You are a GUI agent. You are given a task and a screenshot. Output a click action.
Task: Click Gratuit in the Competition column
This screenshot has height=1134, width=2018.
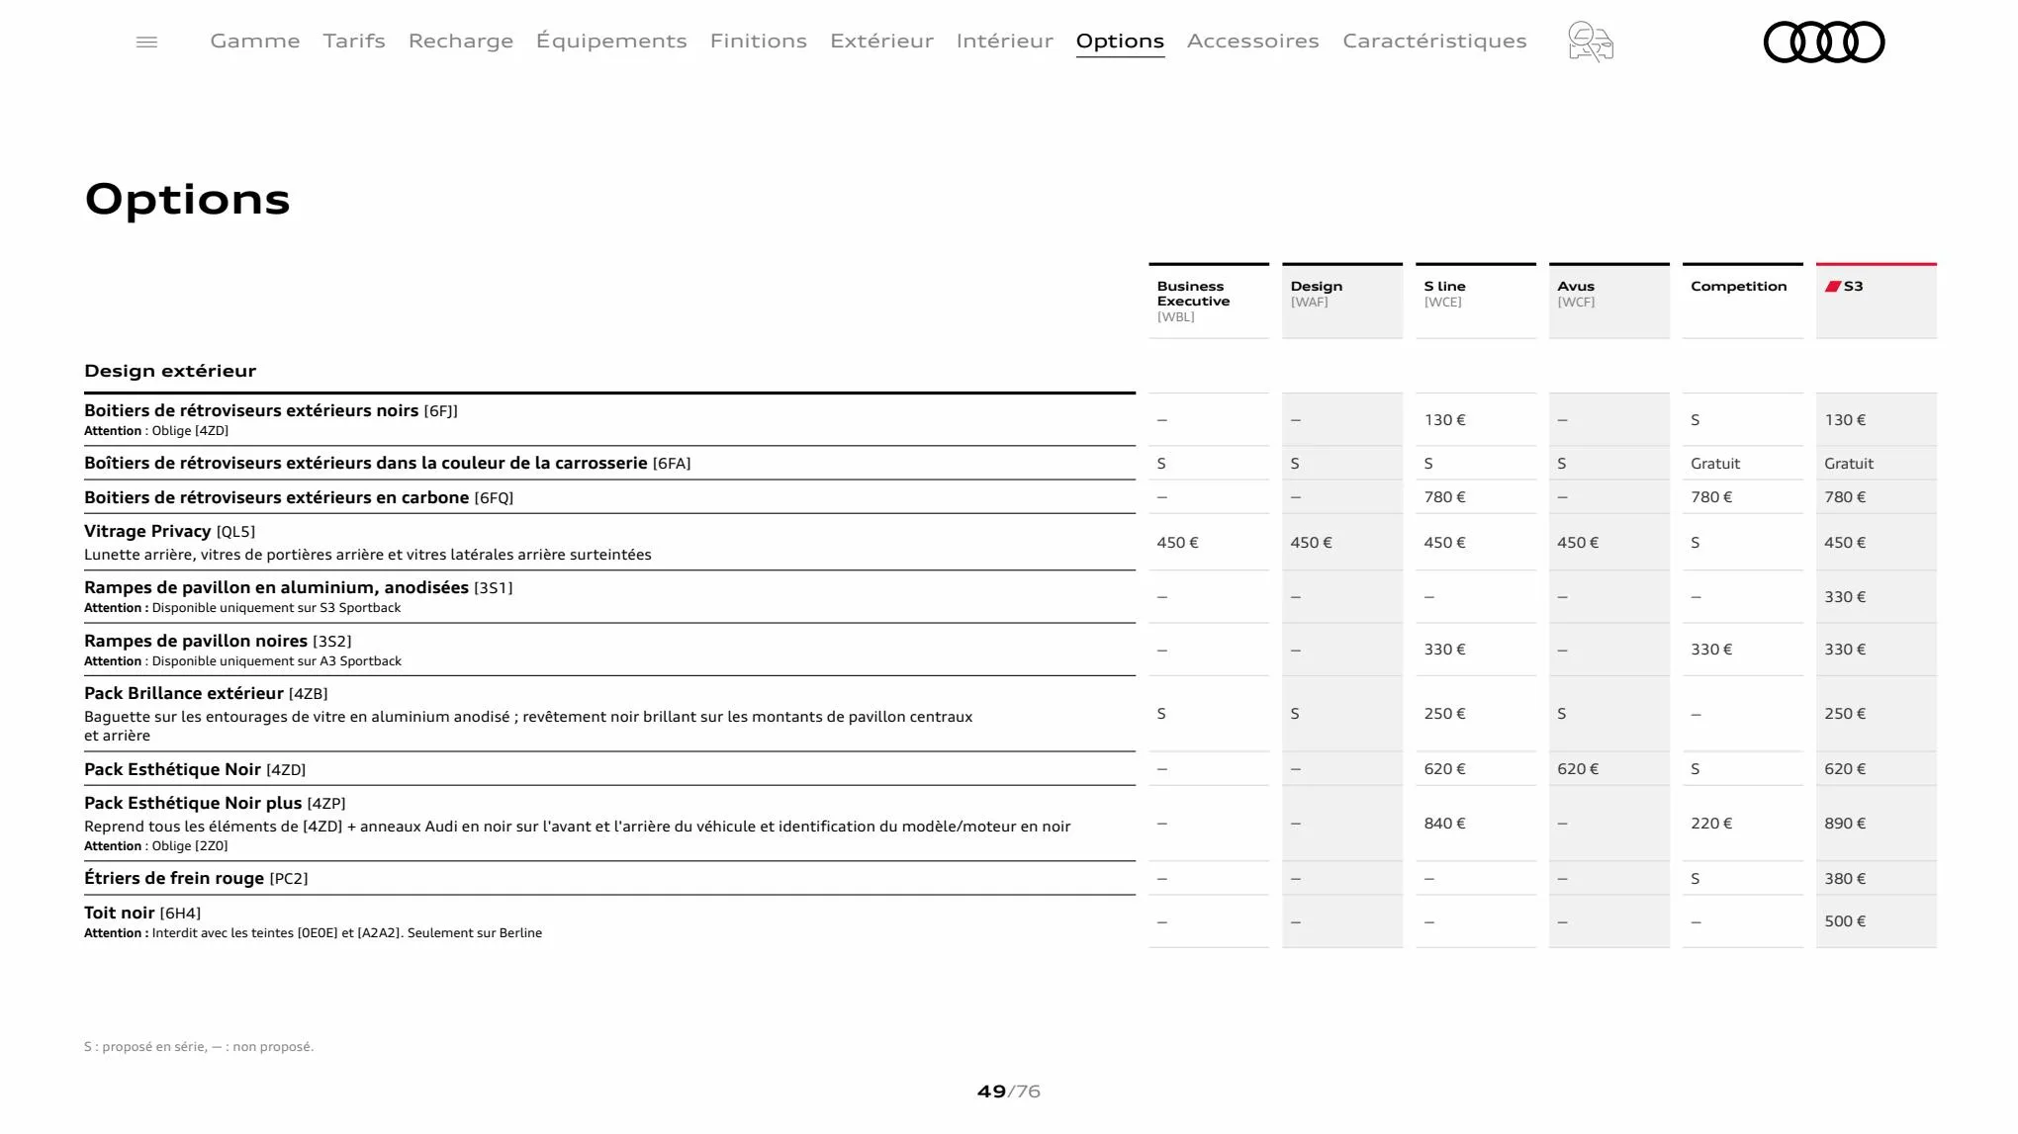tap(1715, 464)
